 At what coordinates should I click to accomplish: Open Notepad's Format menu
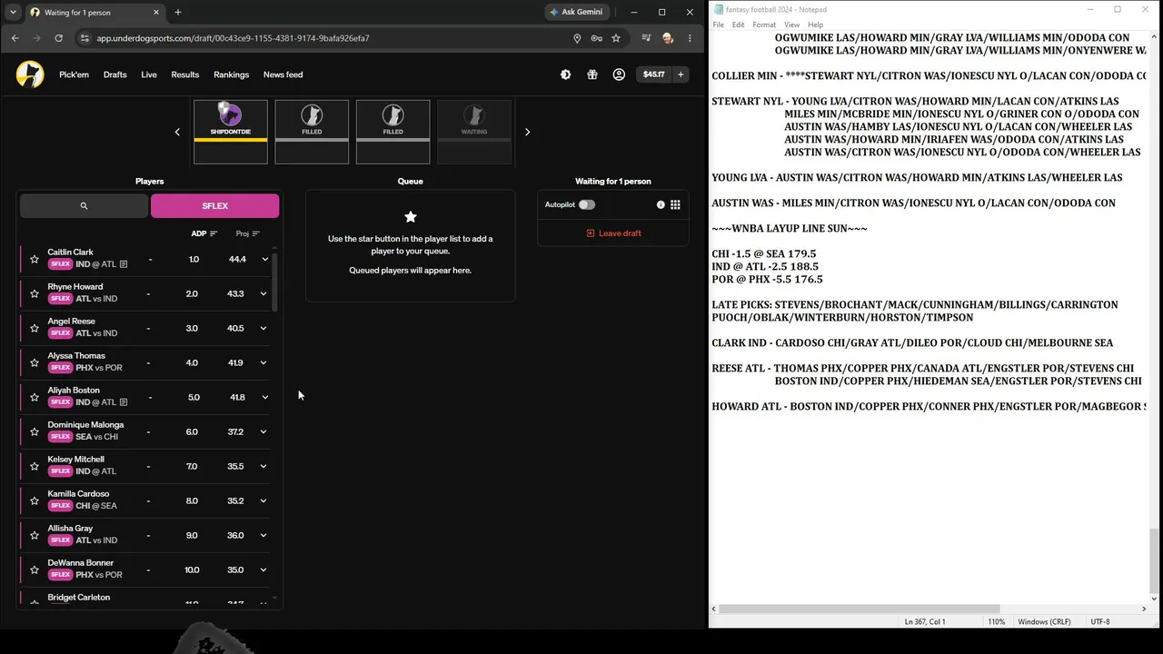(764, 25)
